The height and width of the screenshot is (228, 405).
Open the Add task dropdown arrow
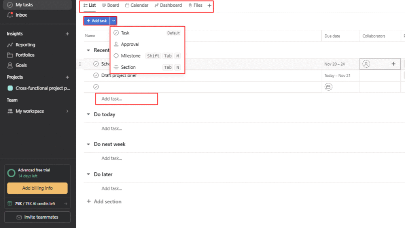coord(113,20)
